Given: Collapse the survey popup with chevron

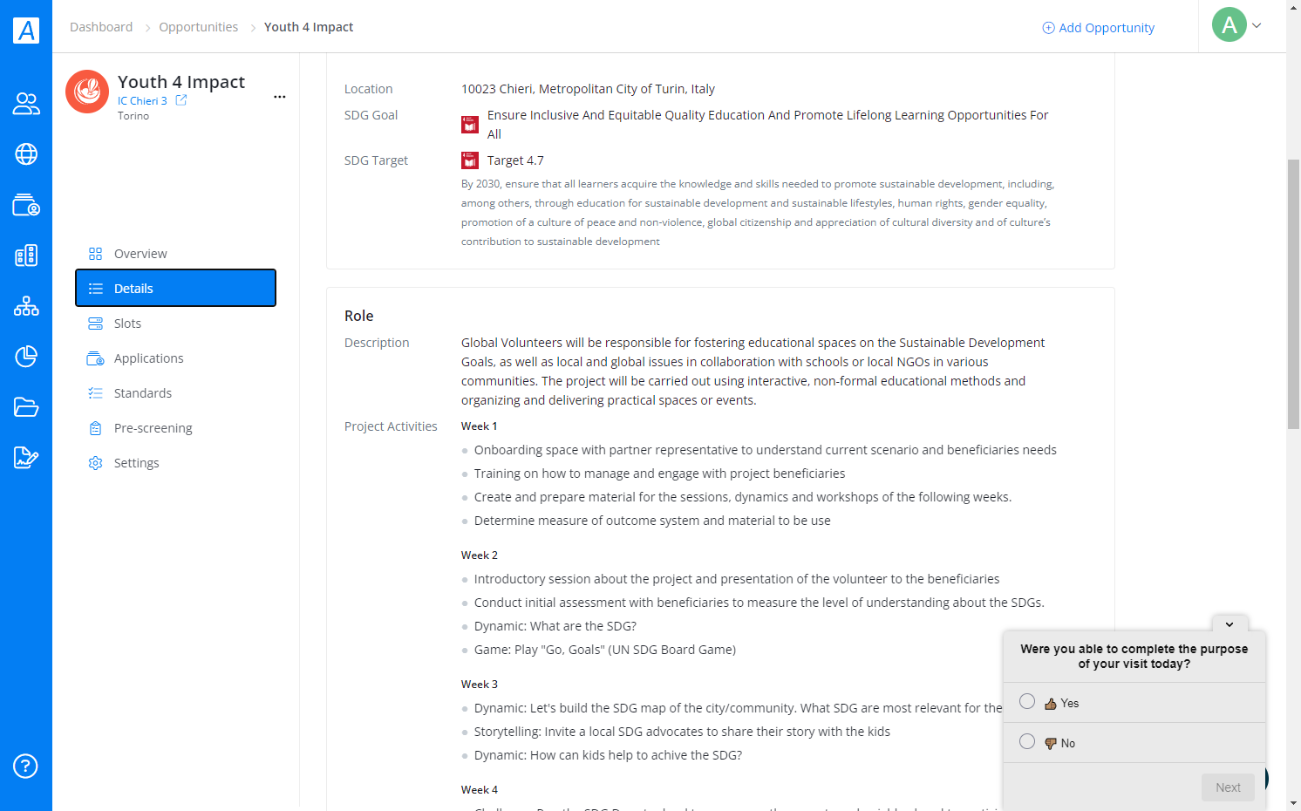Looking at the screenshot, I should [x=1229, y=624].
